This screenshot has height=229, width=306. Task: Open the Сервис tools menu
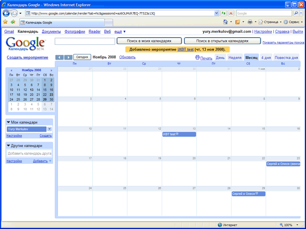click(293, 22)
